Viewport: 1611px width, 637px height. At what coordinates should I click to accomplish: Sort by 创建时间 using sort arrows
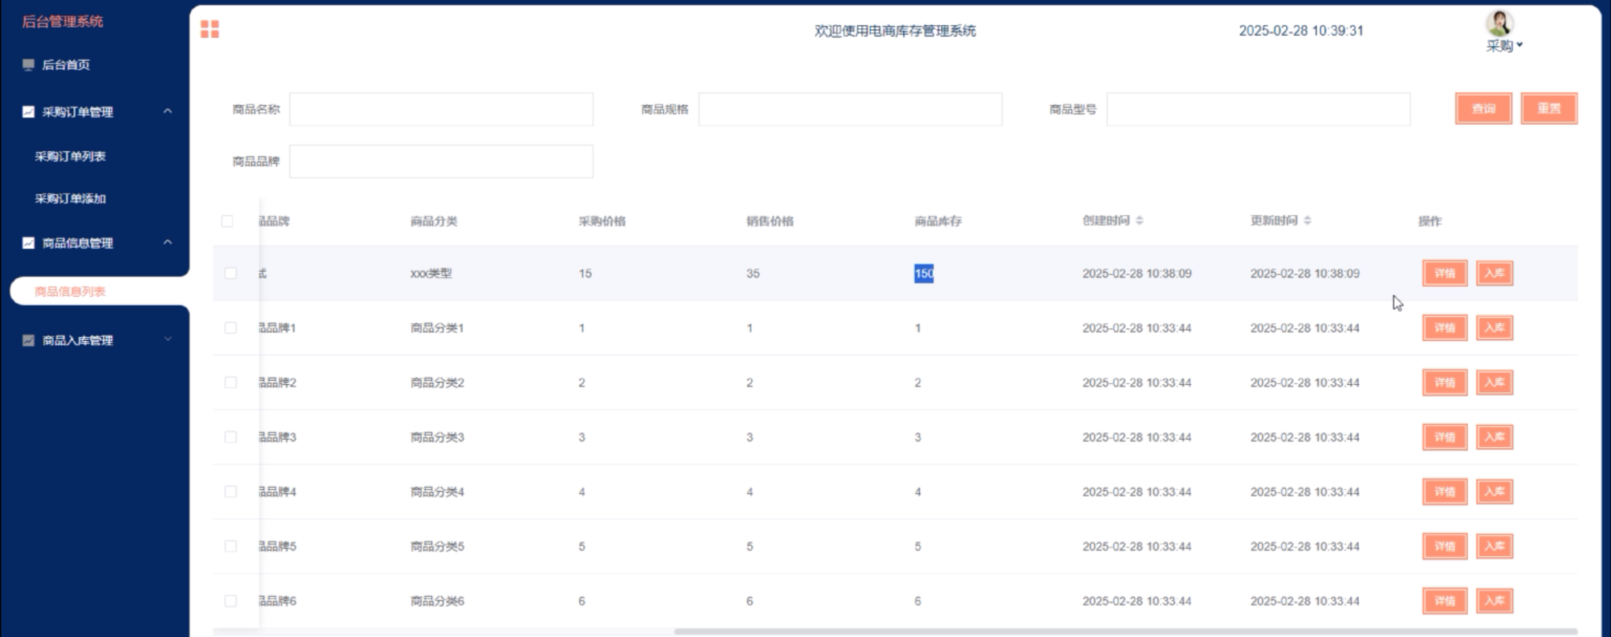coord(1139,221)
